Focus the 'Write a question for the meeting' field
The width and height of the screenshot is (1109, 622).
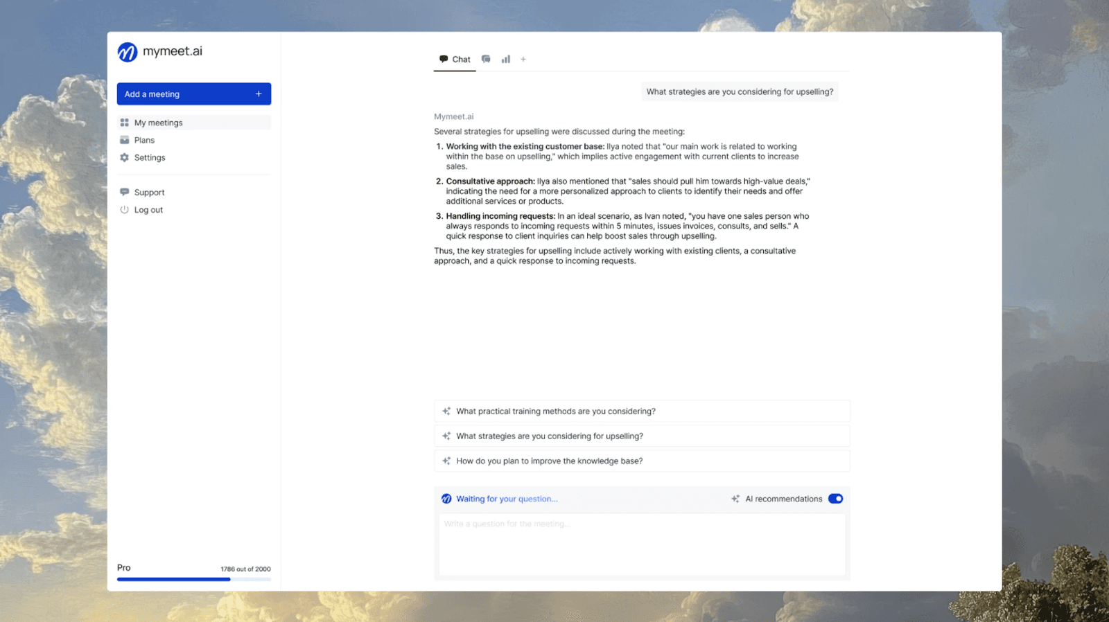pos(642,544)
